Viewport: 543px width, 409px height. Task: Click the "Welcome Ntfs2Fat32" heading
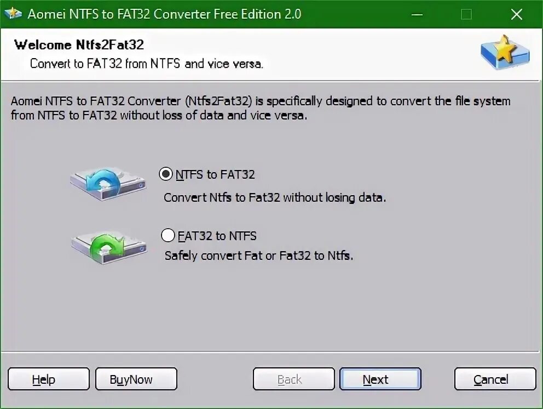tap(79, 45)
